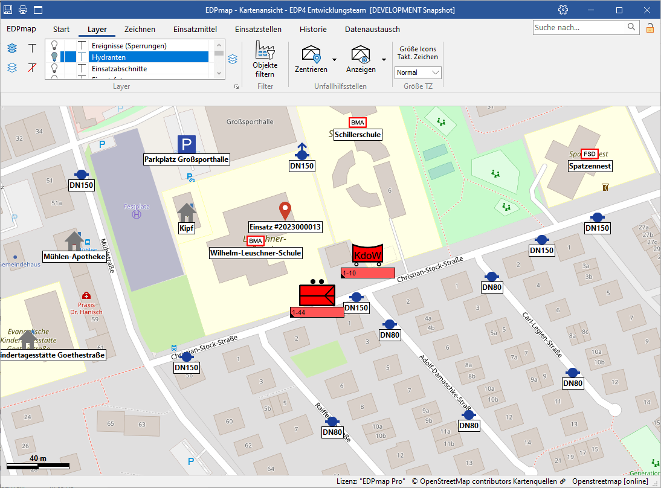Click Wilhelm-Leuschner-Schule label
The height and width of the screenshot is (488, 661).
(x=256, y=253)
